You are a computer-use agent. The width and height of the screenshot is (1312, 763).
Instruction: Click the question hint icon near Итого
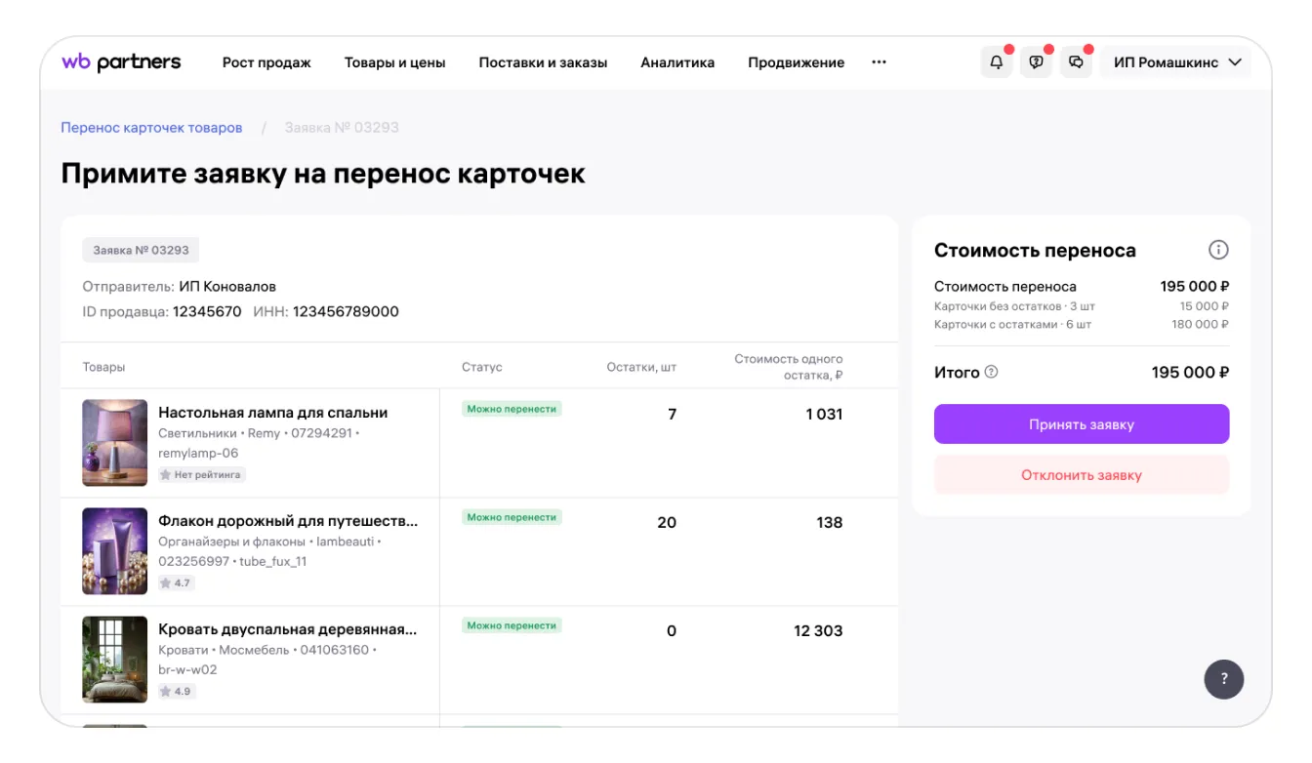coord(992,372)
